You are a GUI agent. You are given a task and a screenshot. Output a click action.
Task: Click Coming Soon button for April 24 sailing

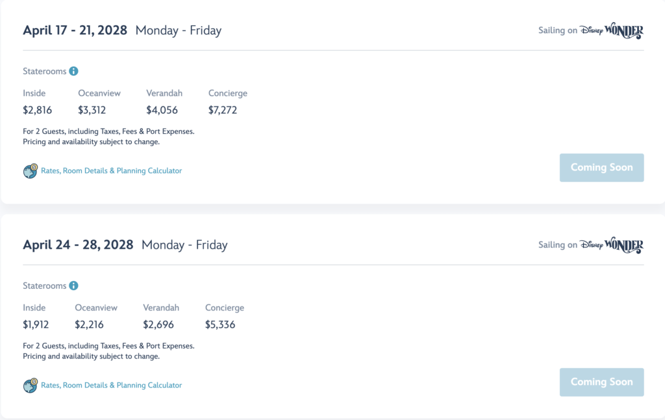click(x=601, y=382)
